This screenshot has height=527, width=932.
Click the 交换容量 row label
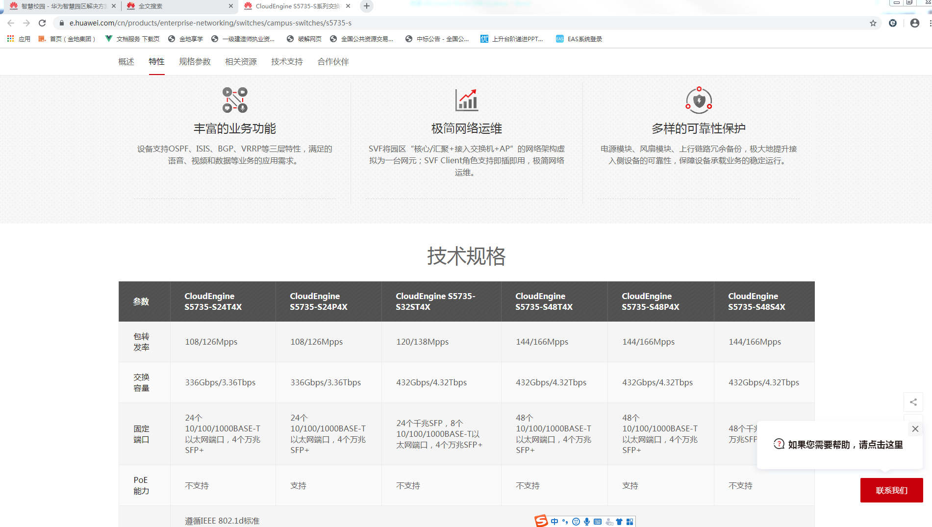[x=141, y=382]
